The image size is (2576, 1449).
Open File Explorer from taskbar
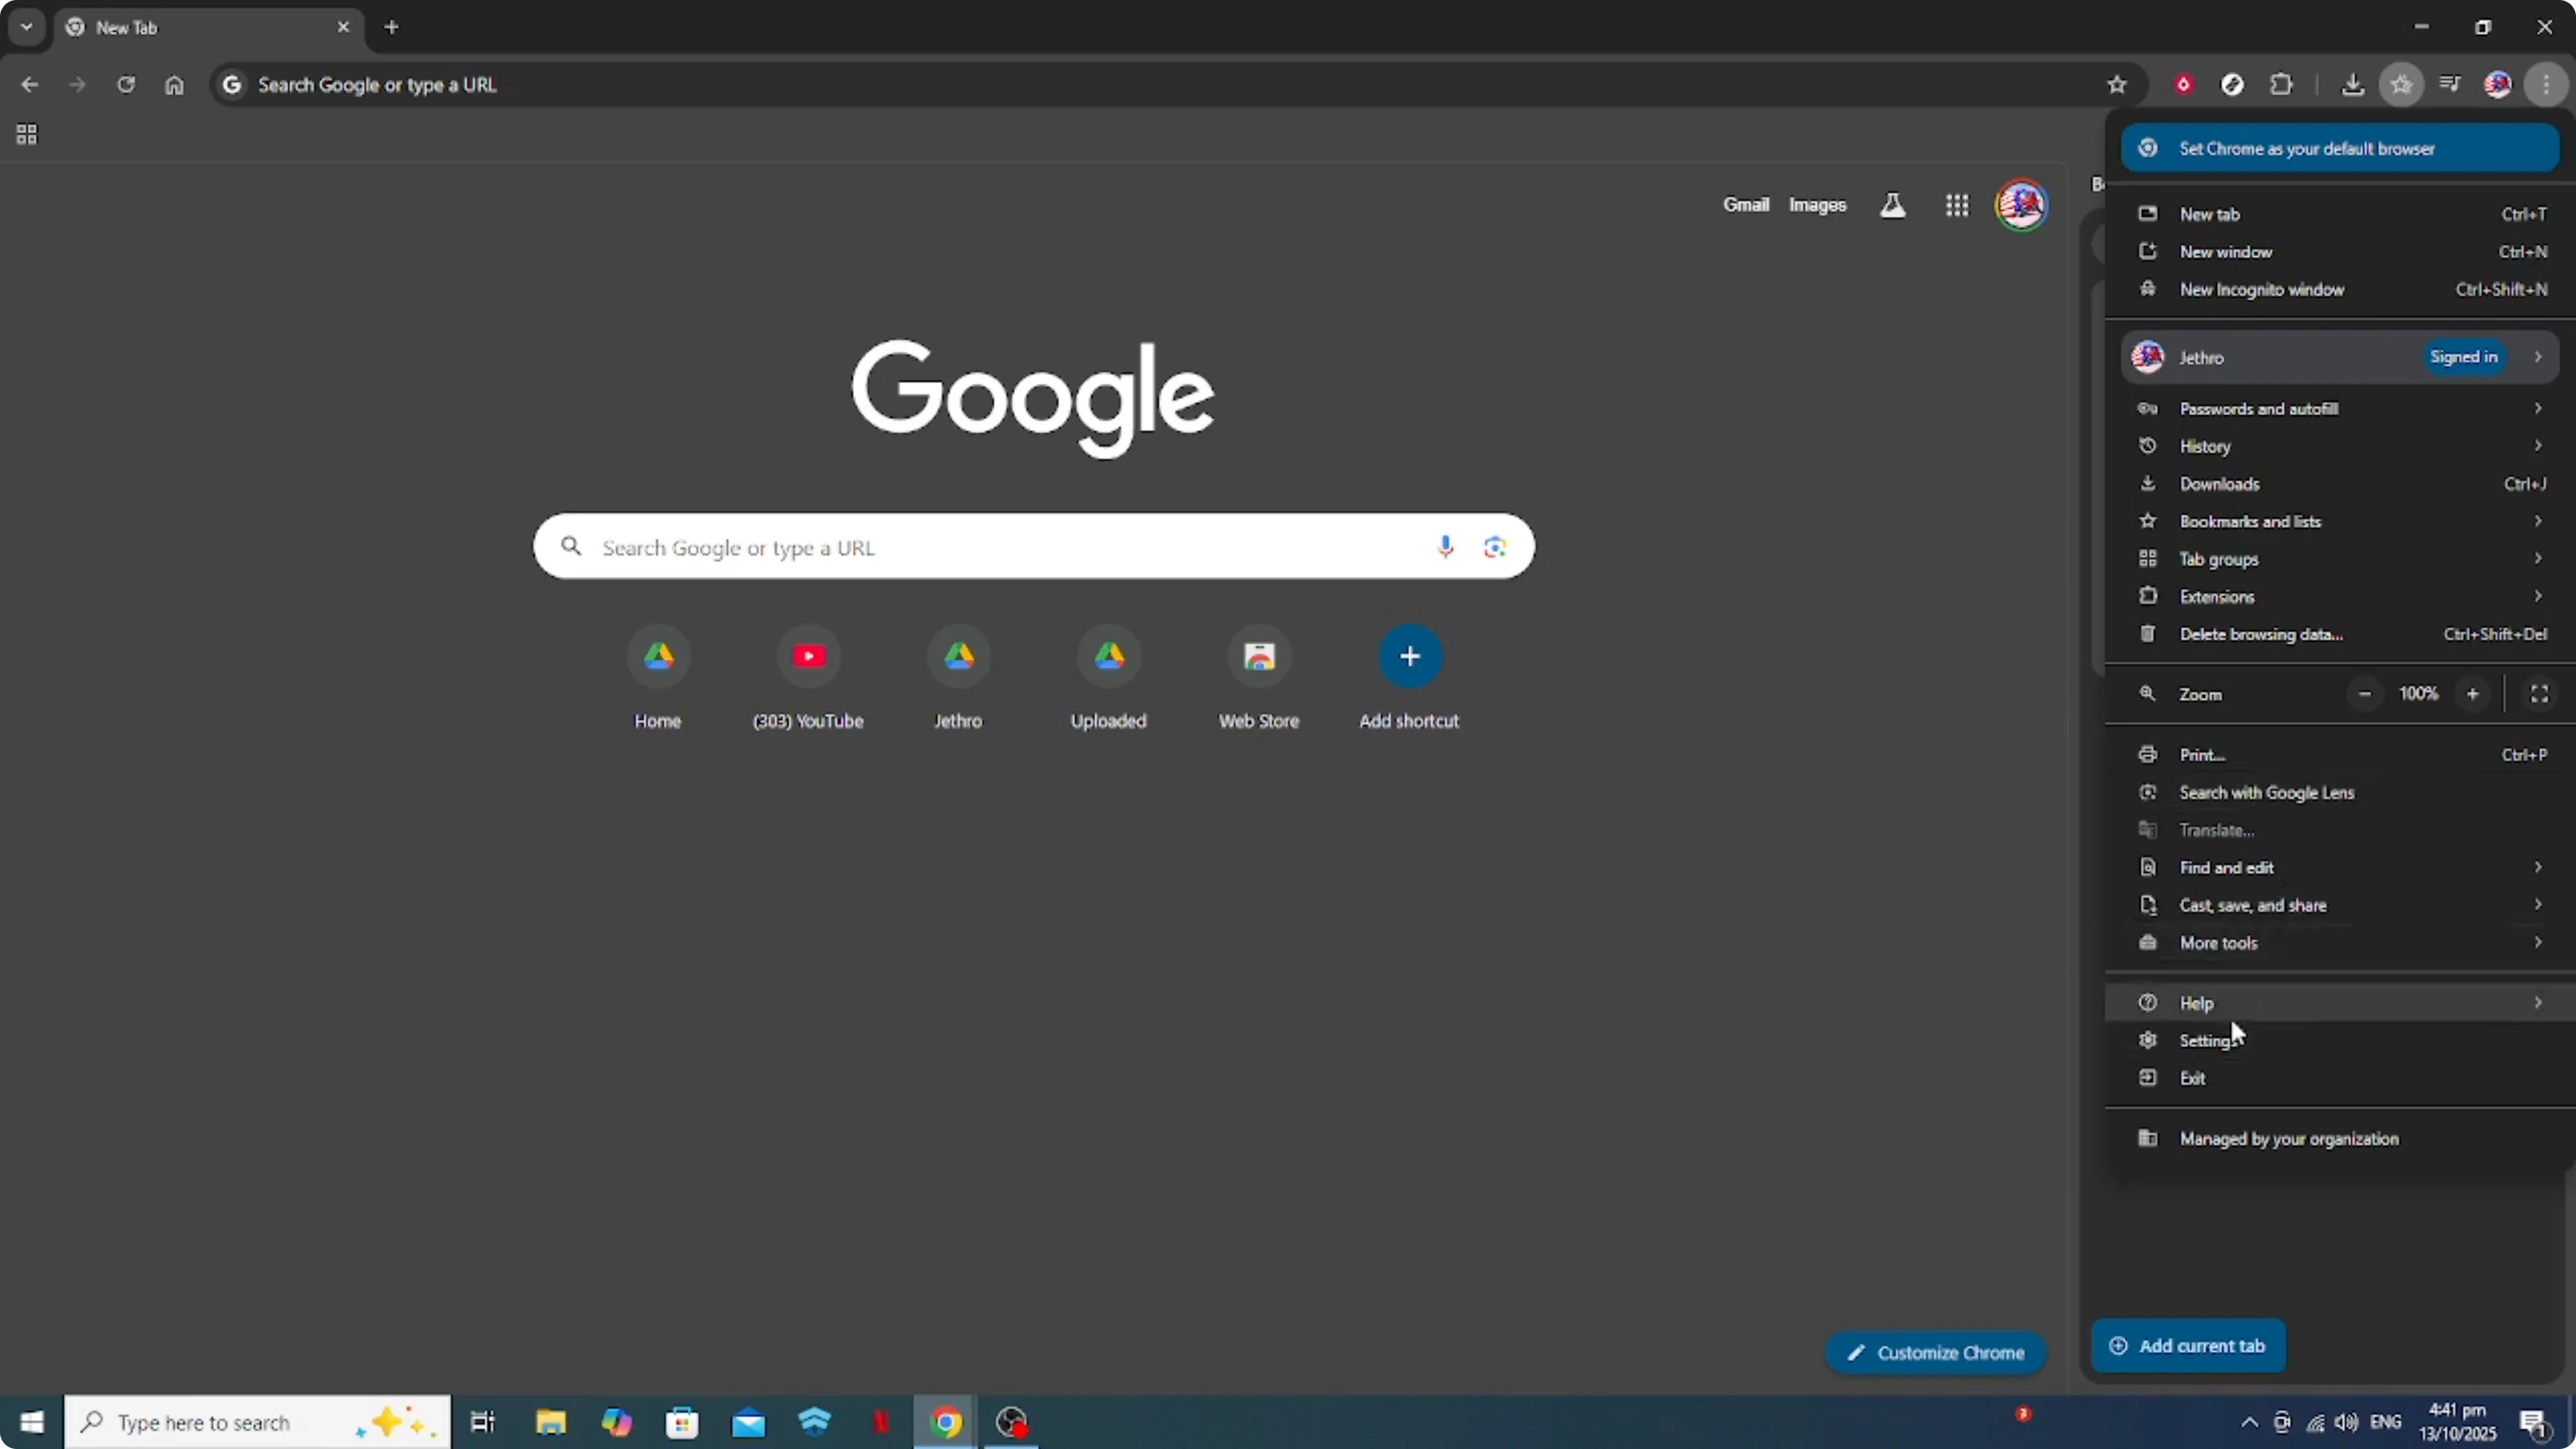tap(551, 1422)
